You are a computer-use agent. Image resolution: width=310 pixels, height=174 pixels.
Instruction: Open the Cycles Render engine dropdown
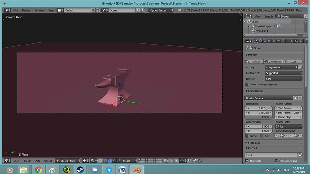[161, 10]
